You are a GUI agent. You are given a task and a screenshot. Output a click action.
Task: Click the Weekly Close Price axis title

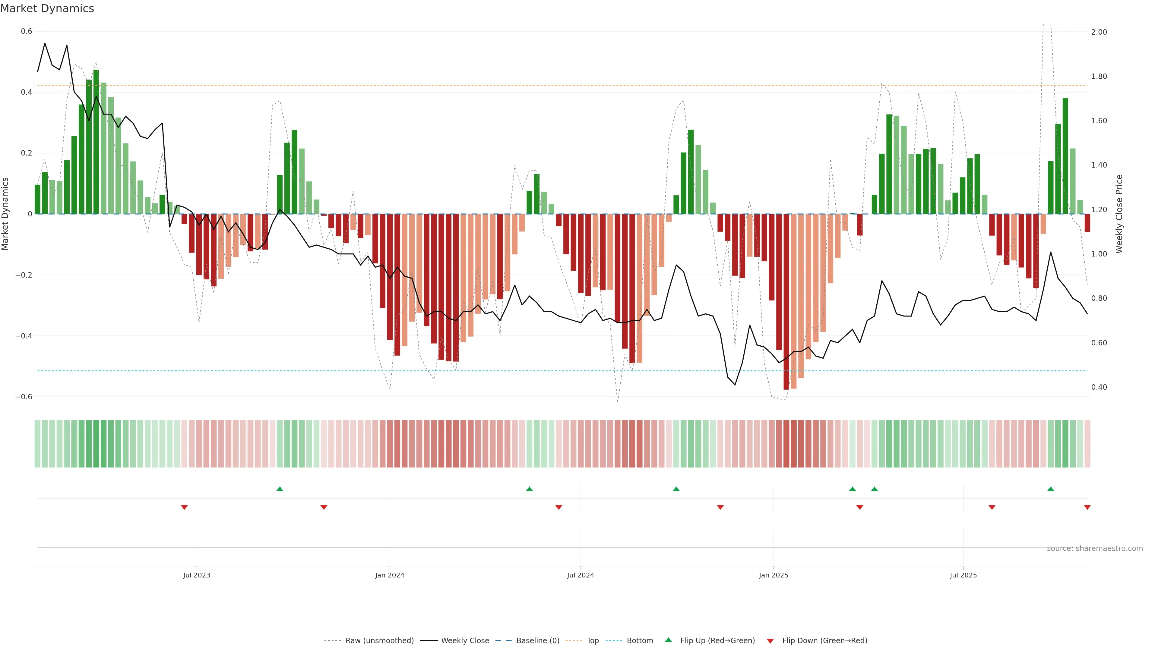pyautogui.click(x=1119, y=214)
